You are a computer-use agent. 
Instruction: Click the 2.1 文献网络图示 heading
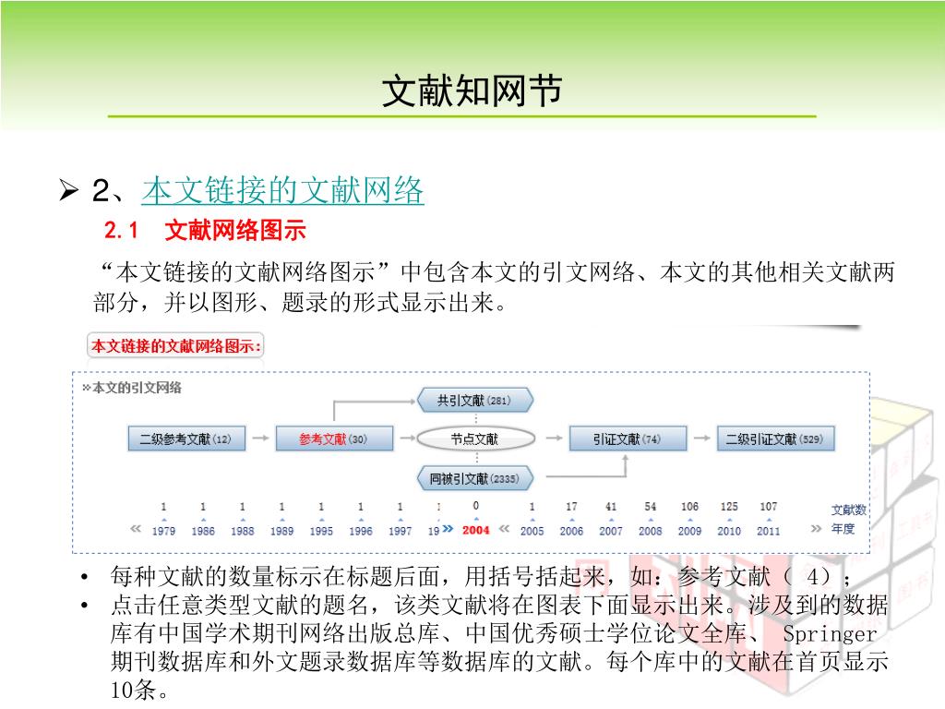coord(205,230)
